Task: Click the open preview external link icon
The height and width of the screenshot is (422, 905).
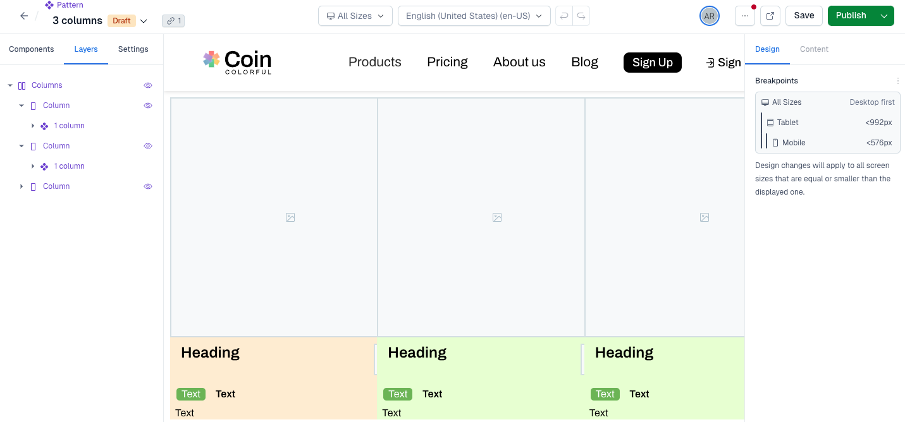Action: (x=770, y=16)
